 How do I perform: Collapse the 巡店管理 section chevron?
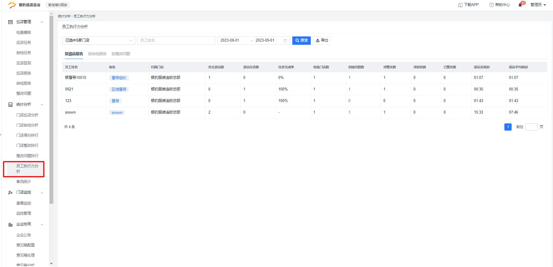point(42,22)
